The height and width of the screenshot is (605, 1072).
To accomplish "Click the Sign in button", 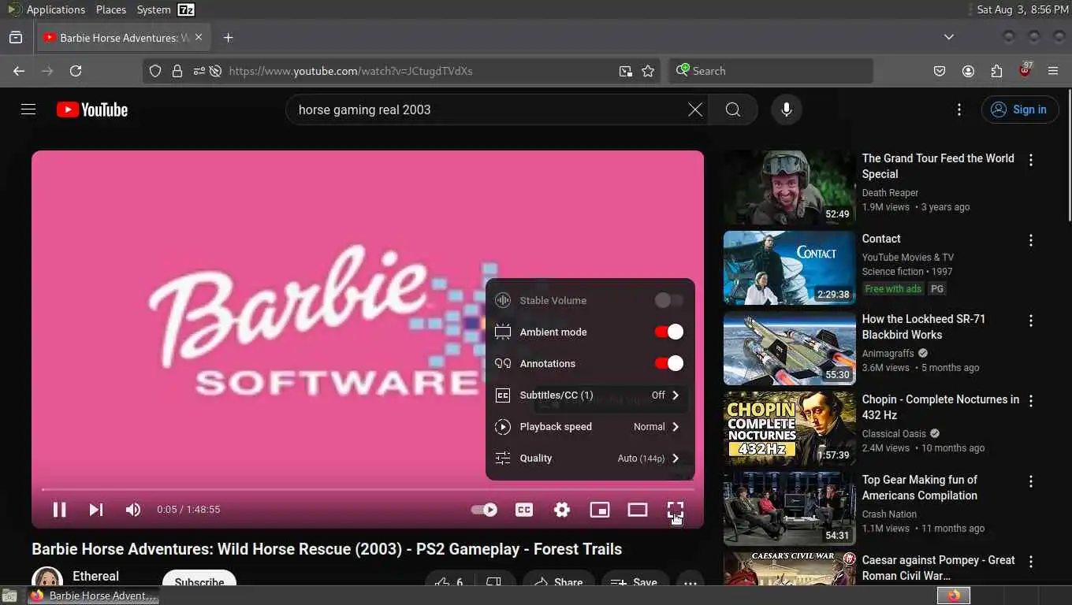I will click(x=1020, y=109).
